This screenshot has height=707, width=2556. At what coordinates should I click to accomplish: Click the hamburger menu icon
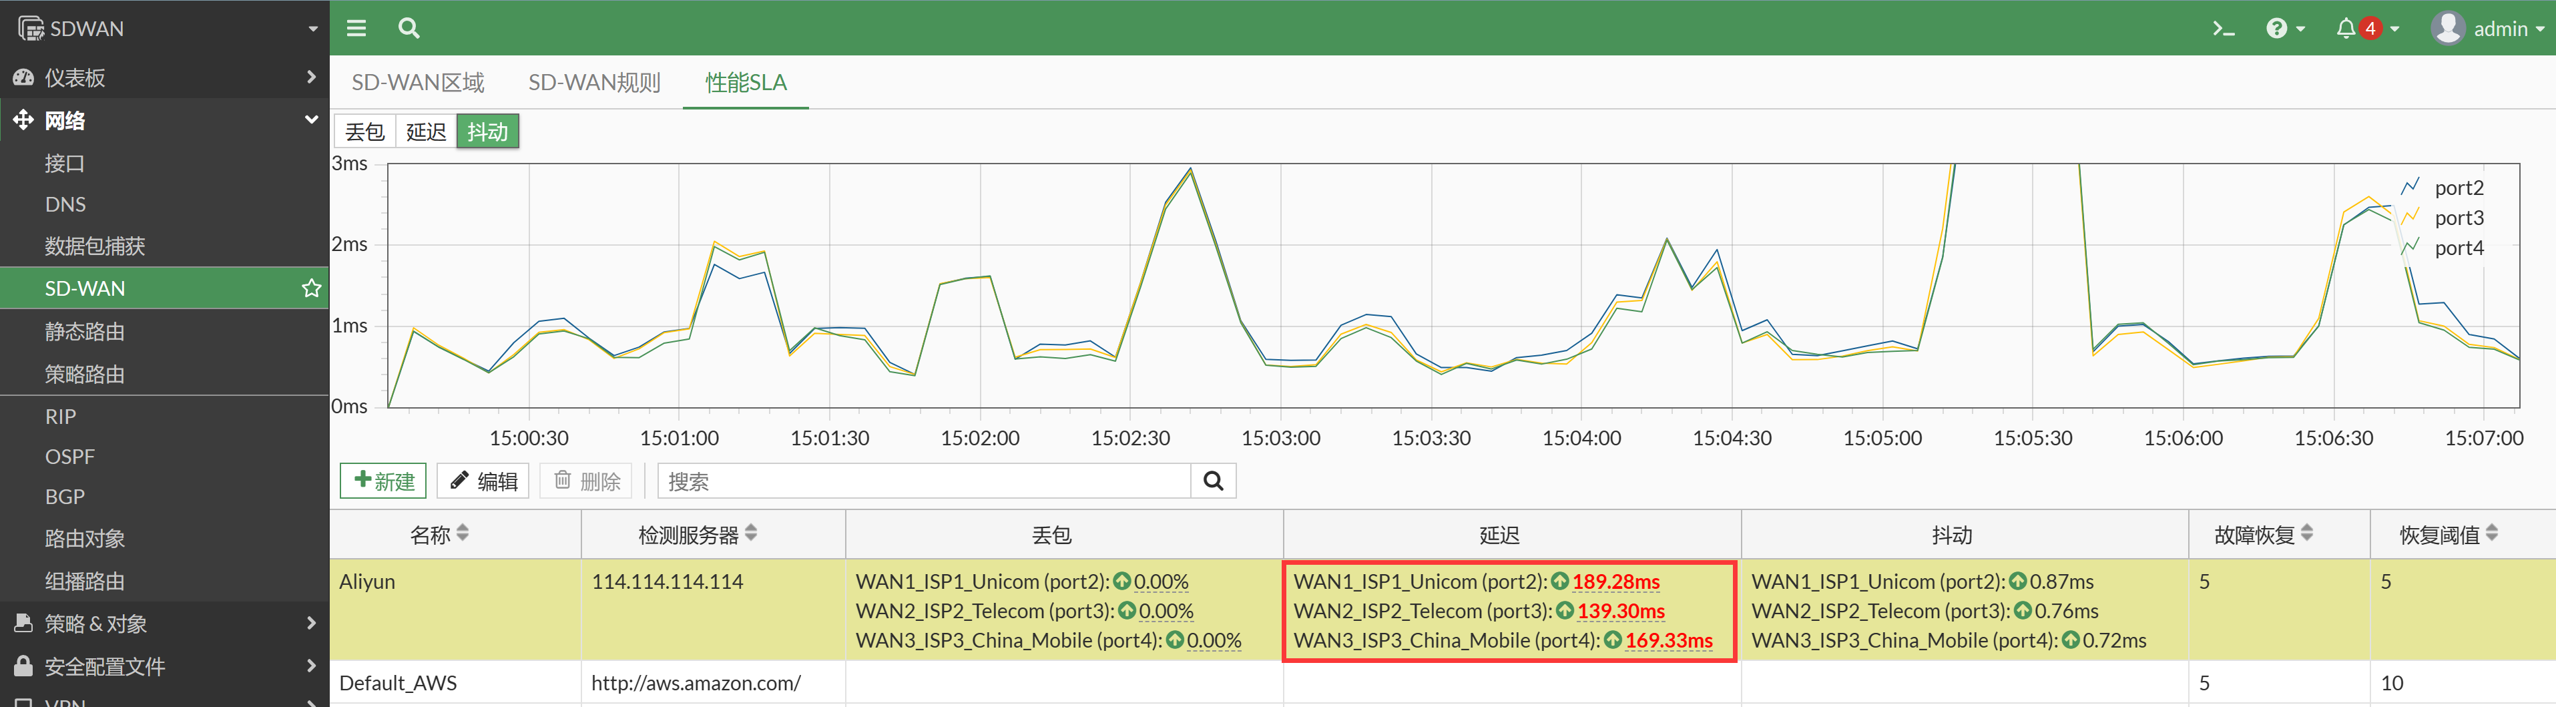[x=356, y=29]
